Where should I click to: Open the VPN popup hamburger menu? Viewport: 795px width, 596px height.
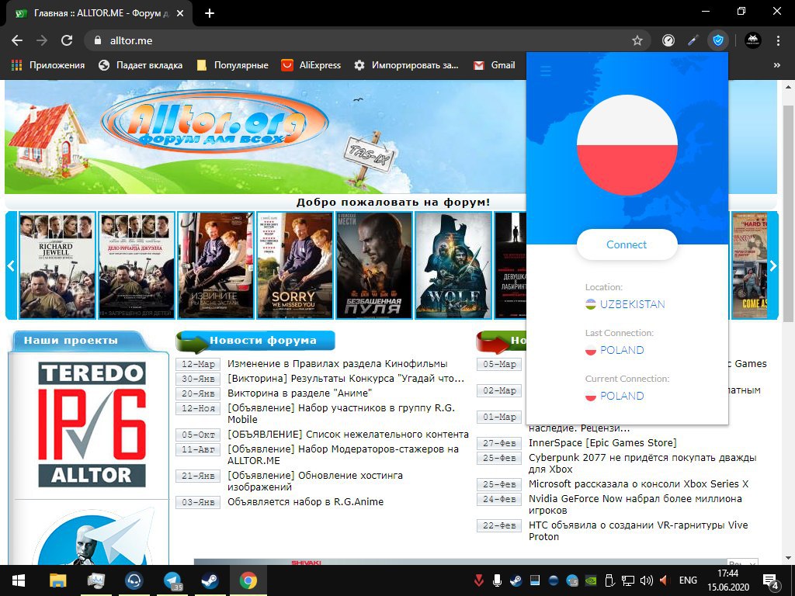(x=546, y=71)
